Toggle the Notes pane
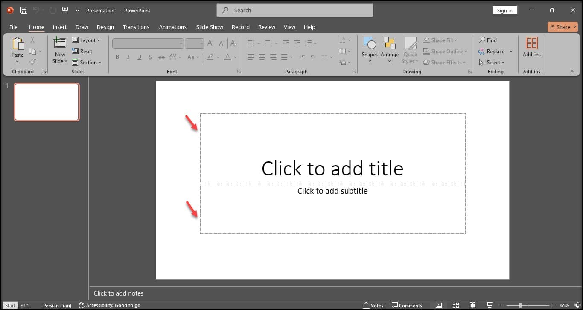583x310 pixels. click(x=373, y=305)
